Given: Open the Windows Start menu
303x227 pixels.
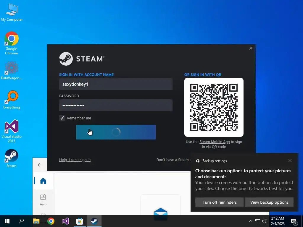Looking at the screenshot, I should click(7, 221).
